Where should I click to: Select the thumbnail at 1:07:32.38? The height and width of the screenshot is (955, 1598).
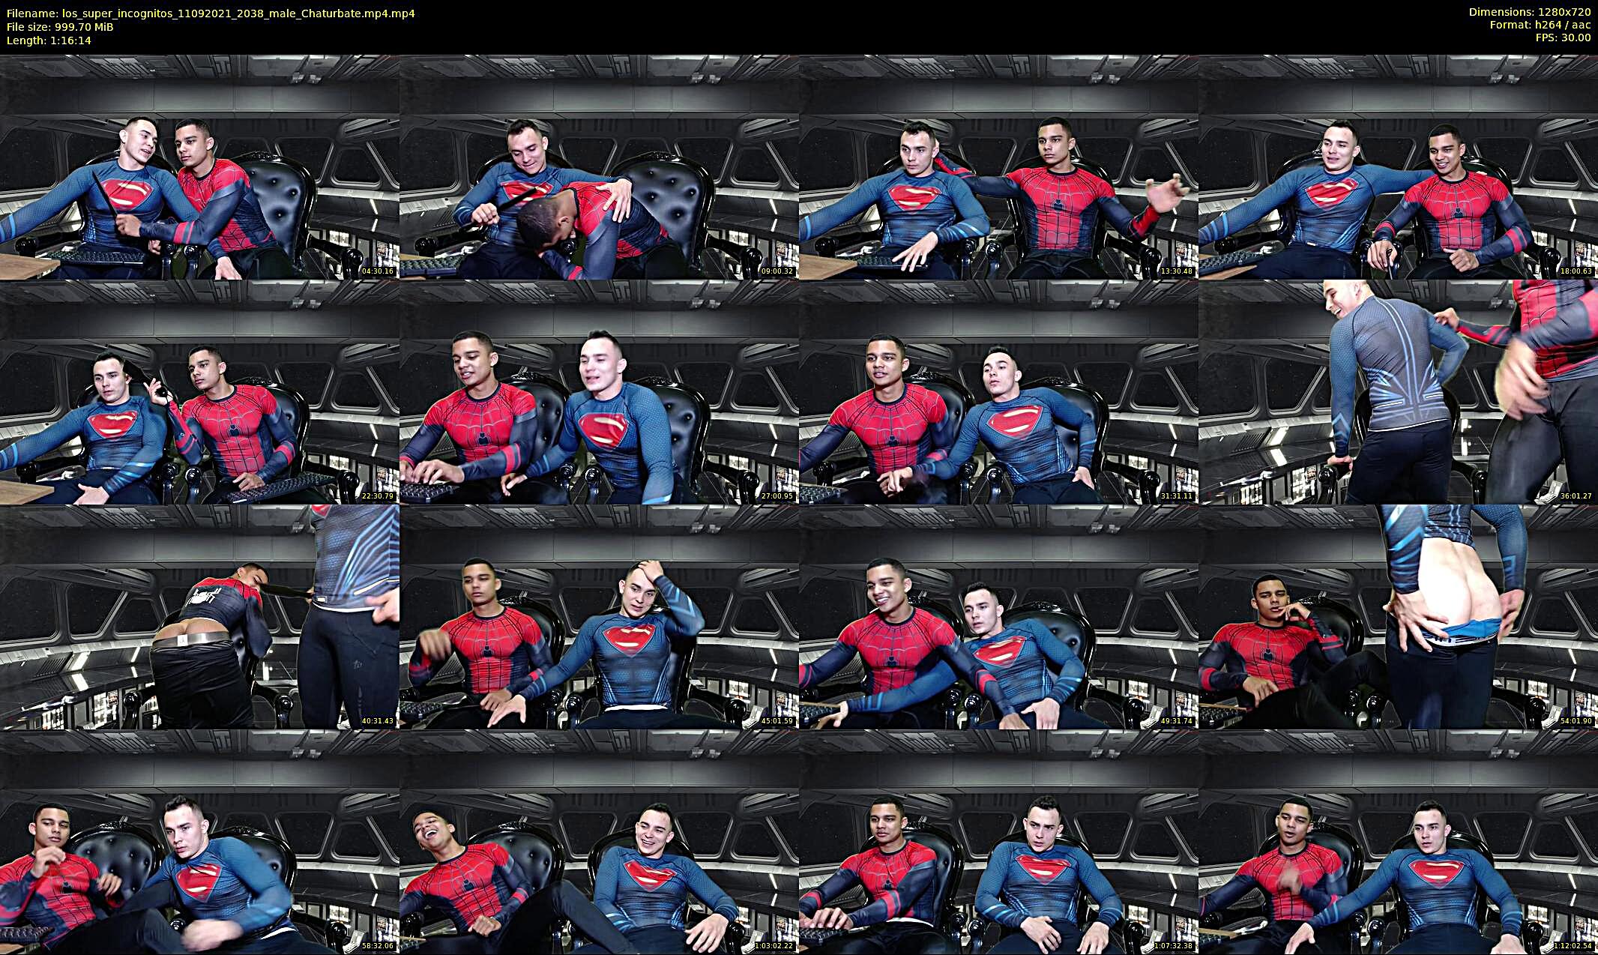tap(998, 842)
